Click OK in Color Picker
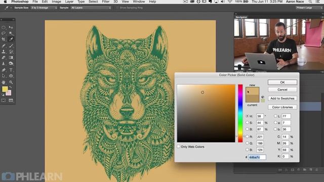This screenshot has width=324, height=182. point(282,82)
